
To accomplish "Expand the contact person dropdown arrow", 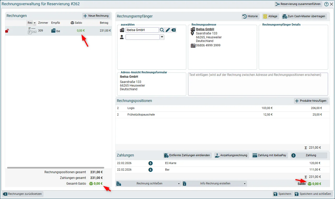I will click(162, 37).
